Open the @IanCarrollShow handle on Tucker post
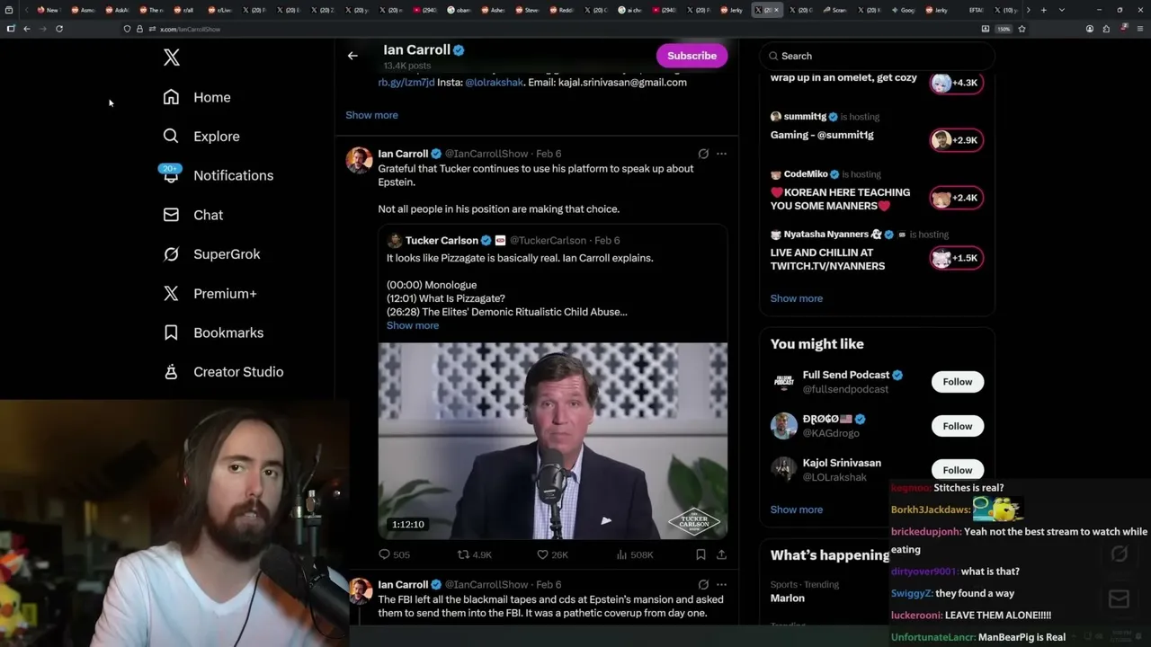1151x647 pixels. (x=486, y=154)
